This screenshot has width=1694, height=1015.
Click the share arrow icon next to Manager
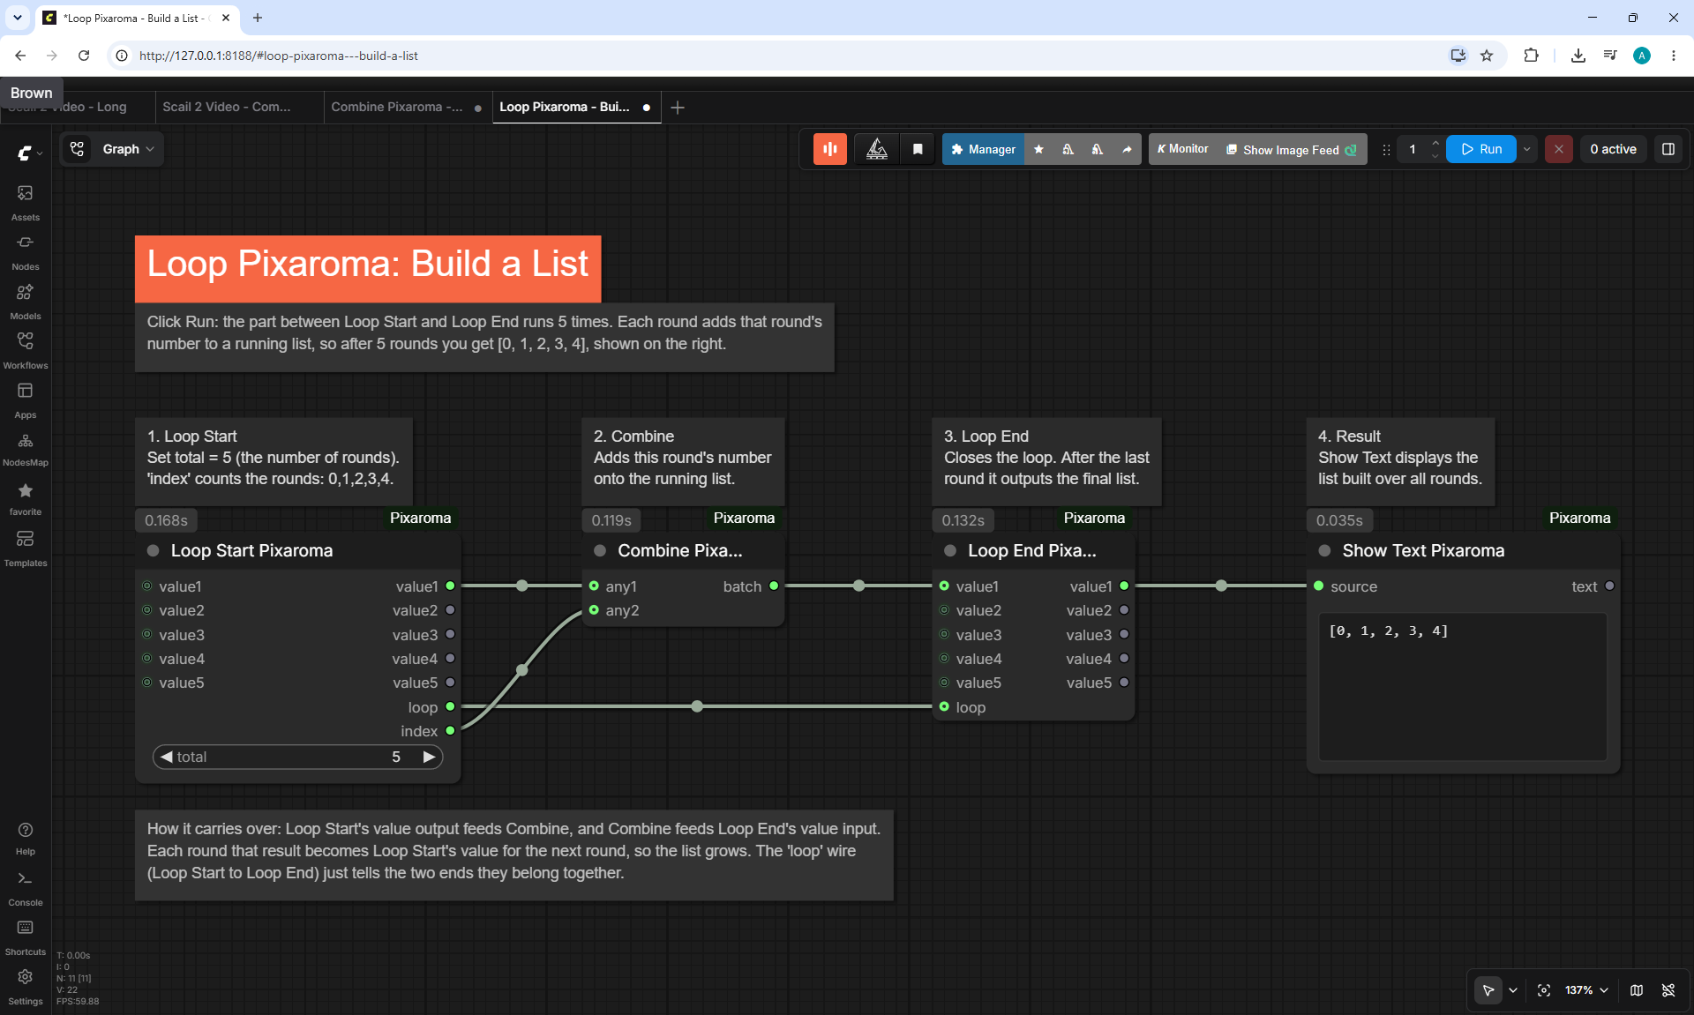[1127, 149]
